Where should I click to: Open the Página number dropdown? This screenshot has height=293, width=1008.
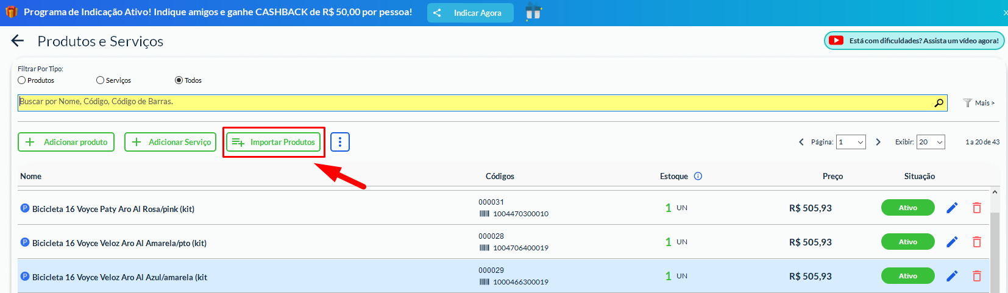tap(851, 142)
